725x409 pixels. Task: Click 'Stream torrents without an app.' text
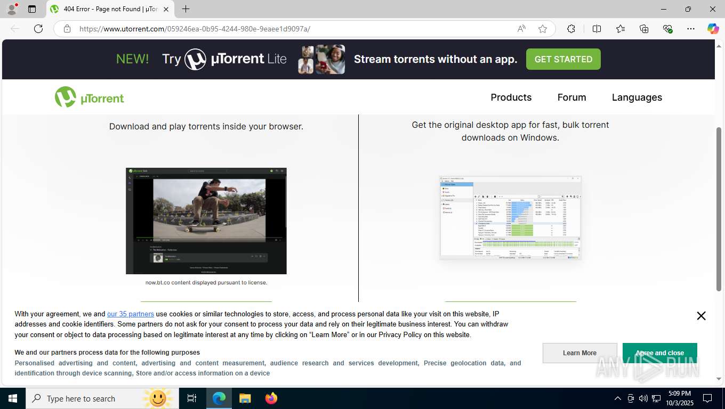click(436, 59)
